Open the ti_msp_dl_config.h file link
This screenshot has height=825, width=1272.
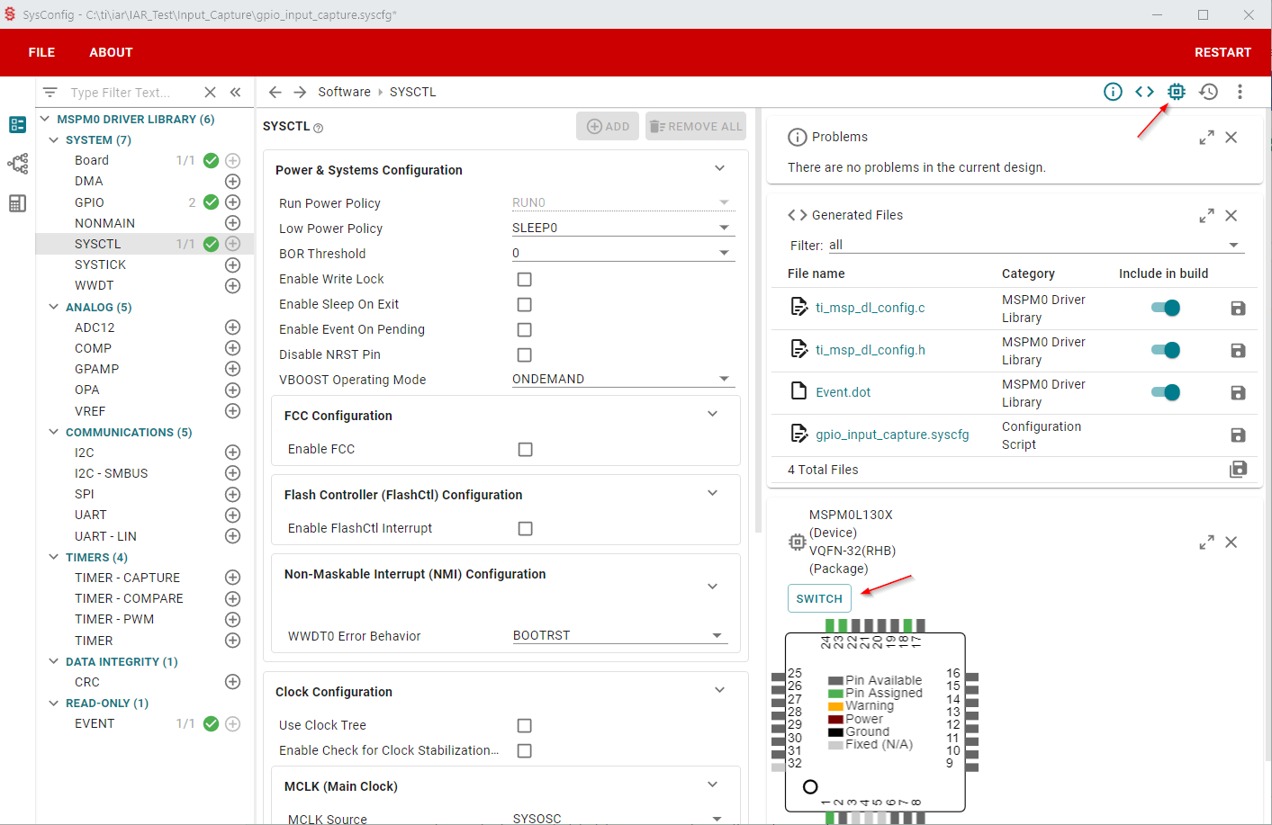point(870,350)
